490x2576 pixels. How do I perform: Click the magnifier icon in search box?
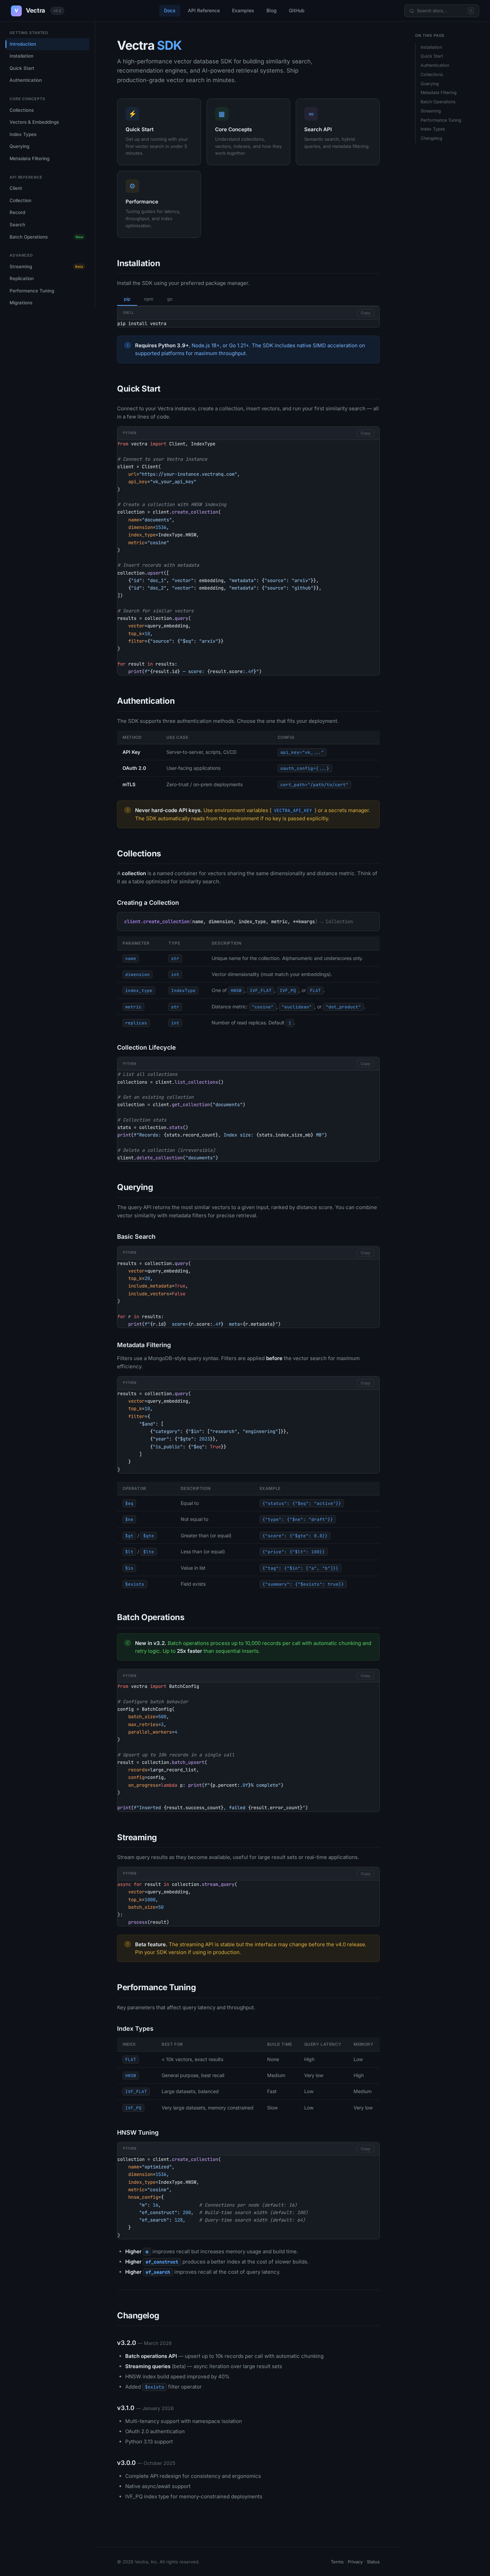pos(411,11)
